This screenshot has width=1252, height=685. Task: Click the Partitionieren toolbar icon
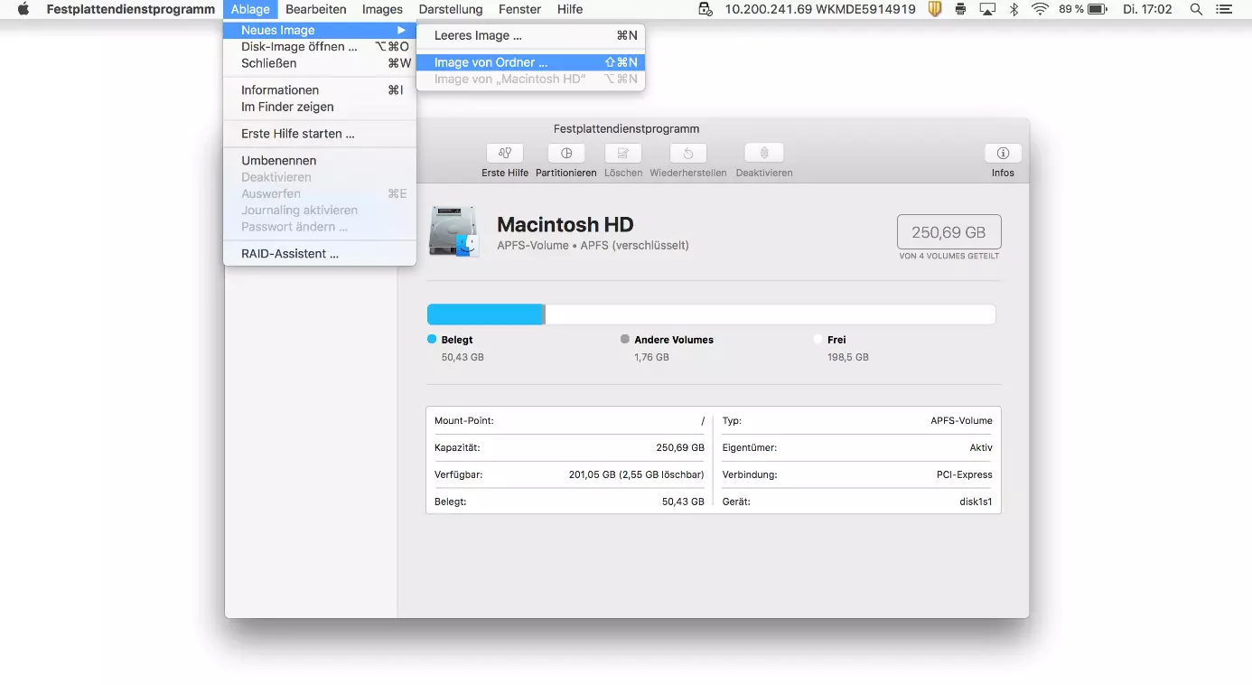(x=566, y=154)
